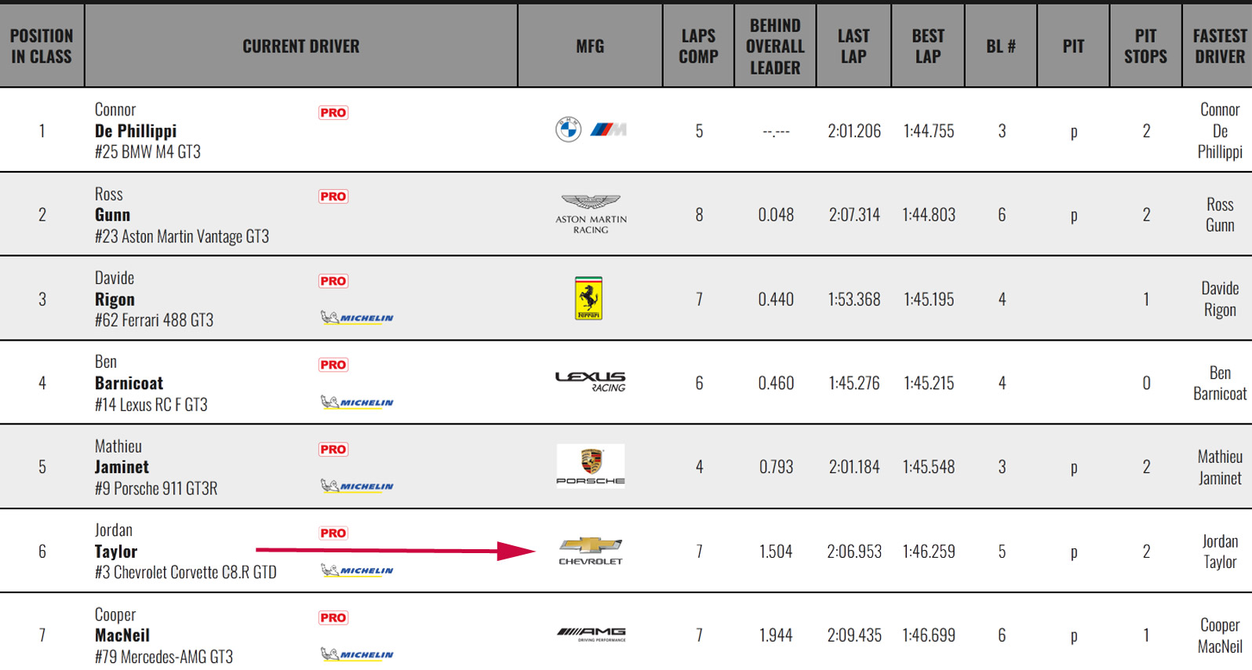This screenshot has height=670, width=1252.
Task: Click the PRO badge beside Connor De Phillippi
Action: [333, 112]
